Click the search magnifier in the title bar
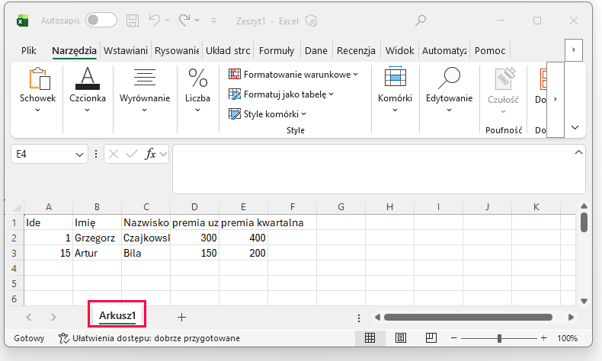602x361 pixels. click(421, 21)
